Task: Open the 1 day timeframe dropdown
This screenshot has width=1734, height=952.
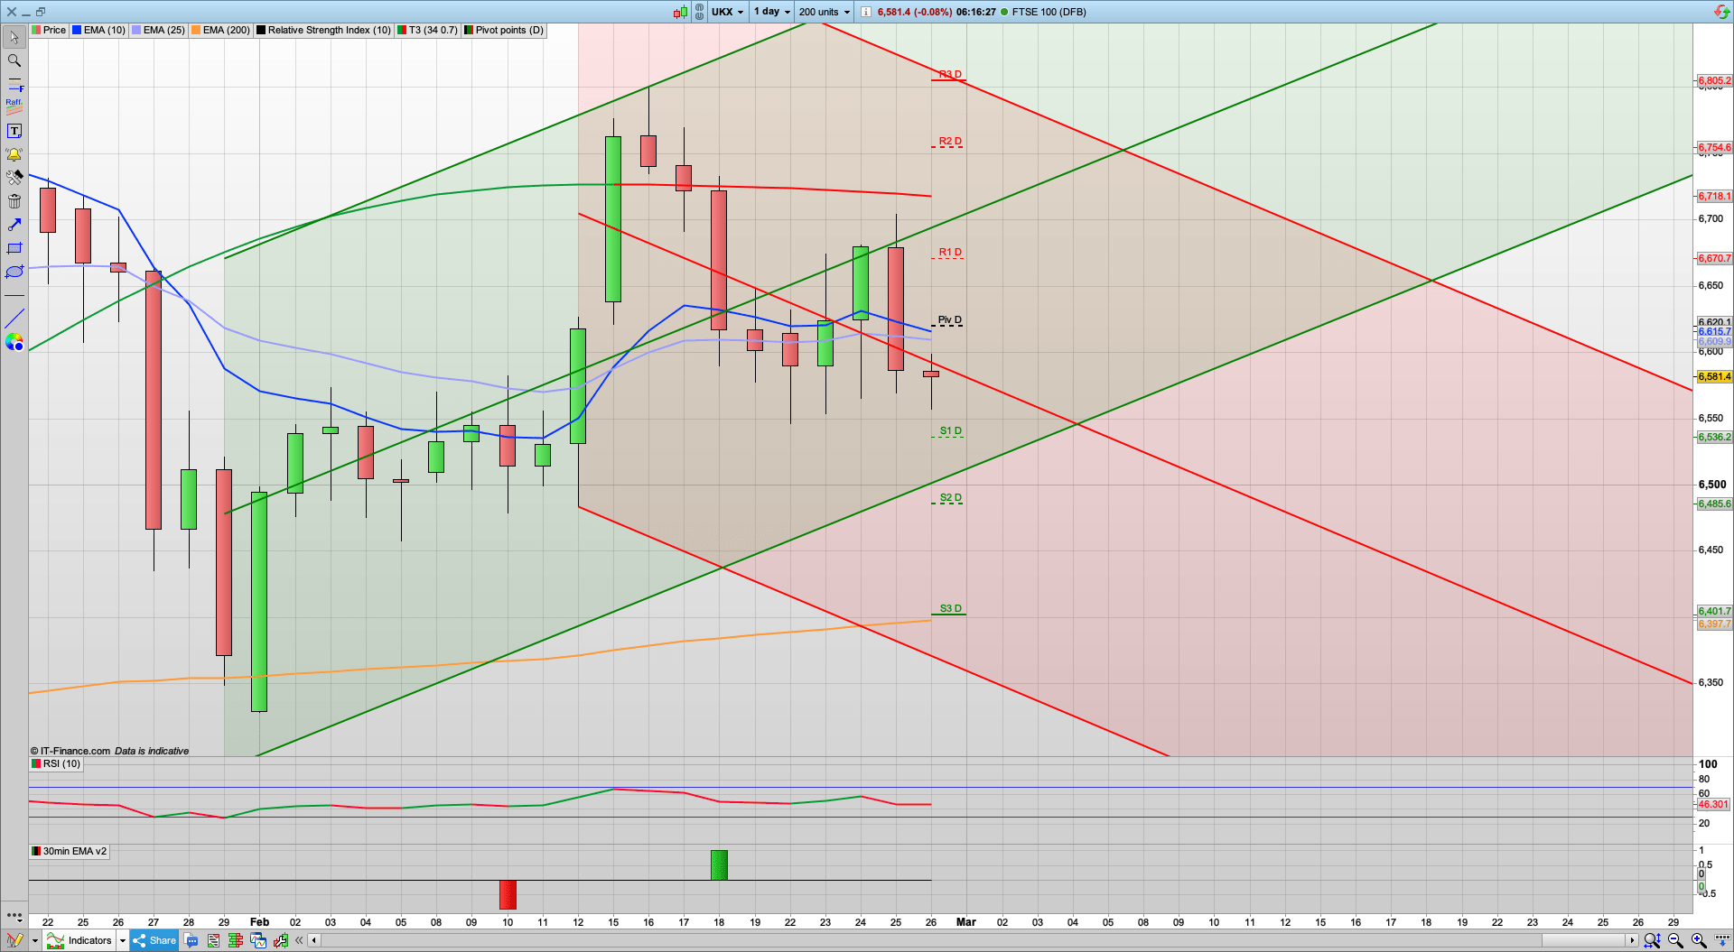Action: [x=772, y=12]
